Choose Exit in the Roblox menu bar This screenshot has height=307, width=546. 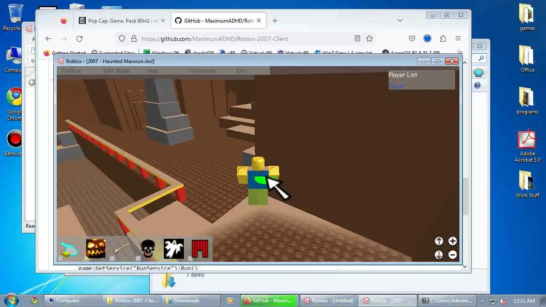click(241, 71)
